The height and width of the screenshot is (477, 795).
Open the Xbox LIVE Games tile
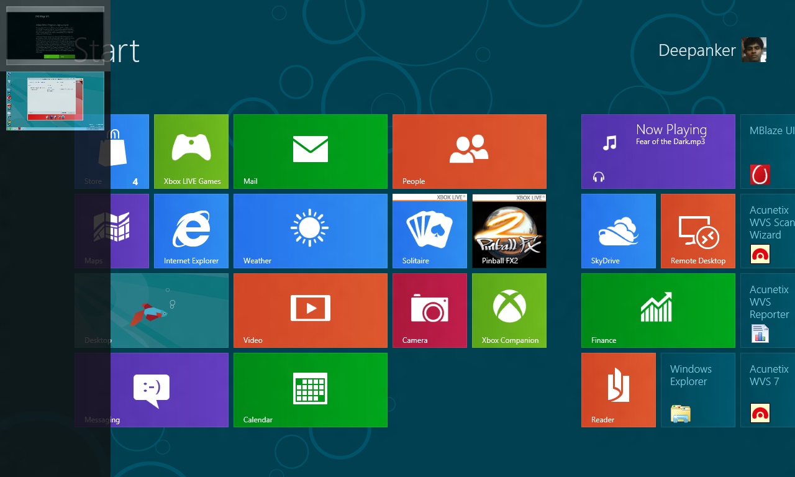(191, 152)
